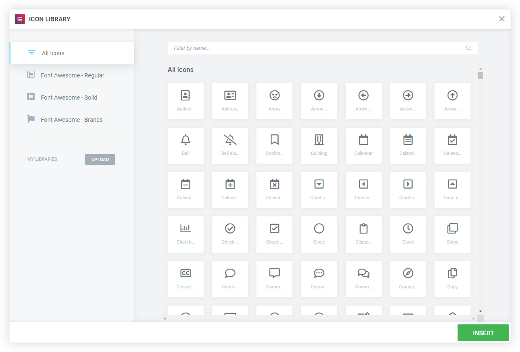This screenshot has width=520, height=352.
Task: Switch to Font Awesome - Brands
Action: [x=72, y=119]
